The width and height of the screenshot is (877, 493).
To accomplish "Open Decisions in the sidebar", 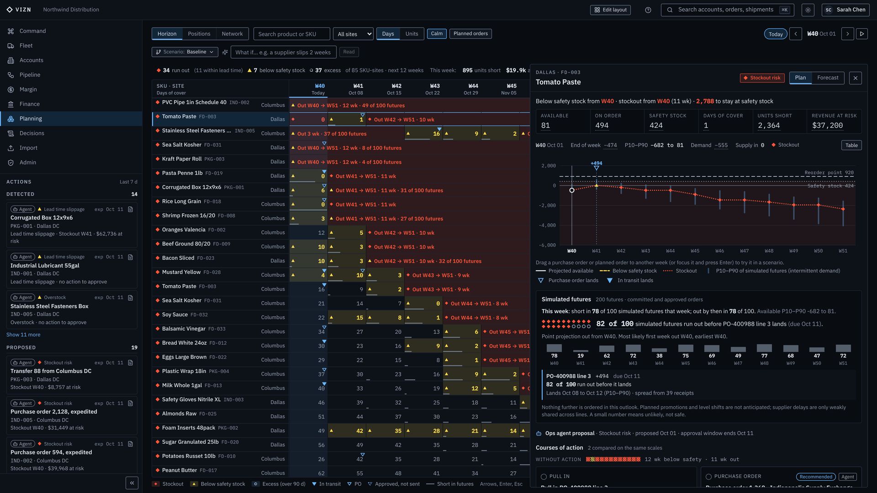I will point(71,133).
